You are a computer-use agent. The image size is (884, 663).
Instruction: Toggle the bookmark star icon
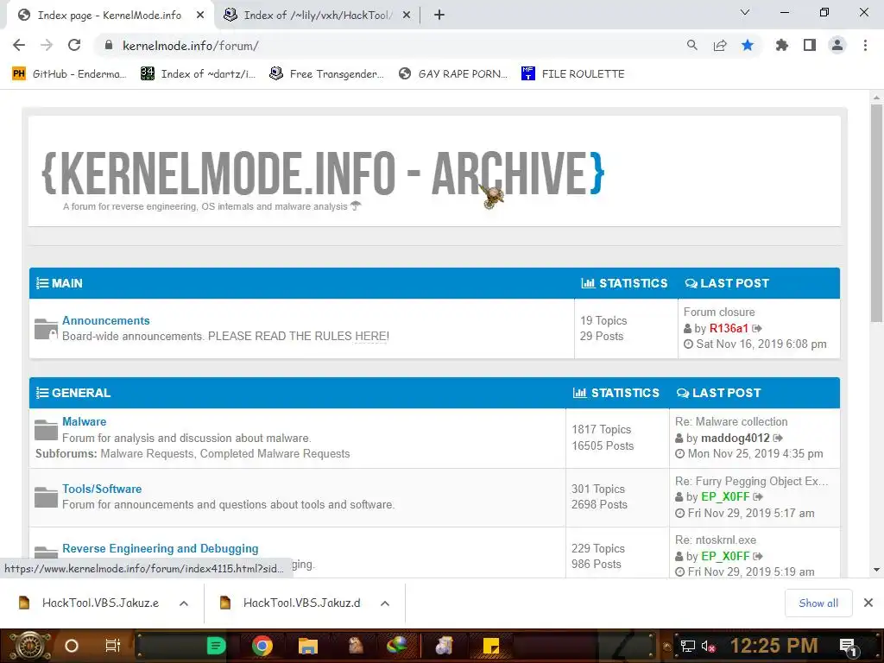(748, 45)
